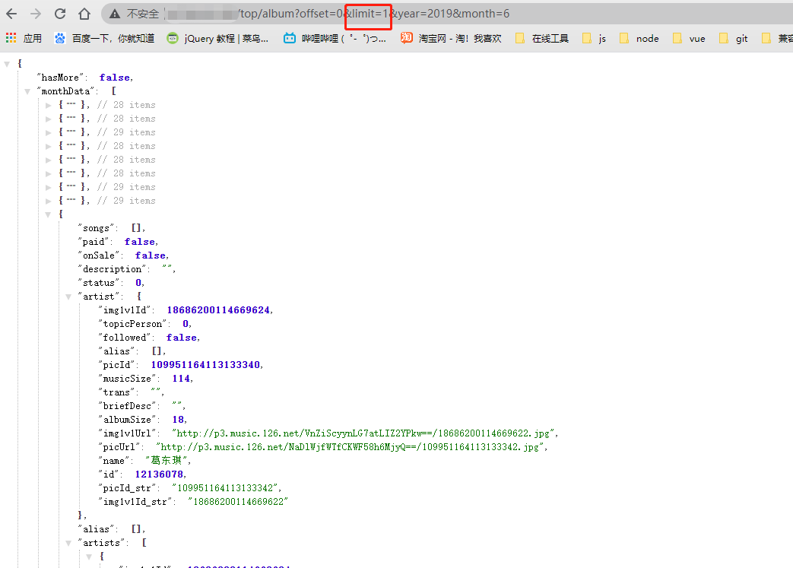Open the 在线工具 bookmark
The height and width of the screenshot is (568, 793).
(x=548, y=38)
